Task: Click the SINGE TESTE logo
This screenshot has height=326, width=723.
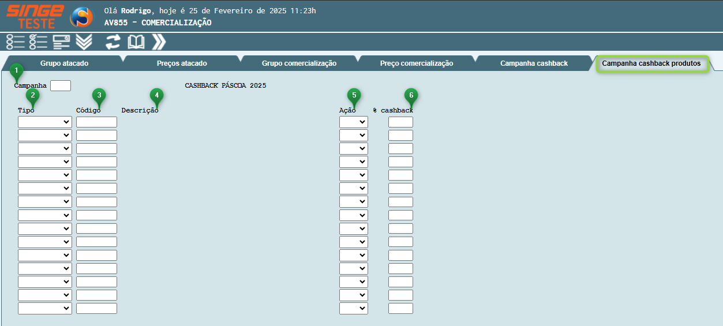Action: 35,16
